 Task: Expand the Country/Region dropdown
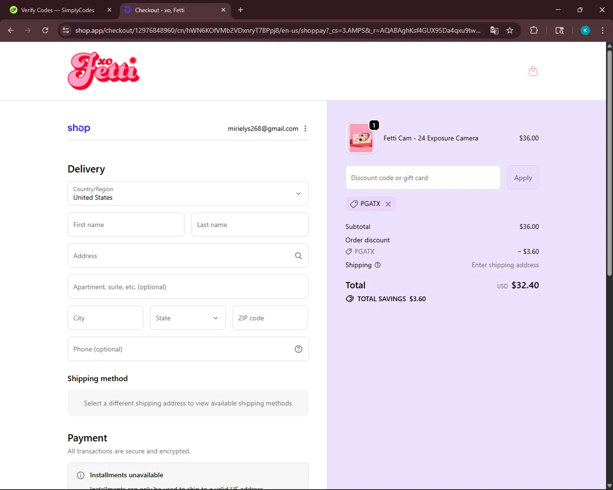point(188,193)
